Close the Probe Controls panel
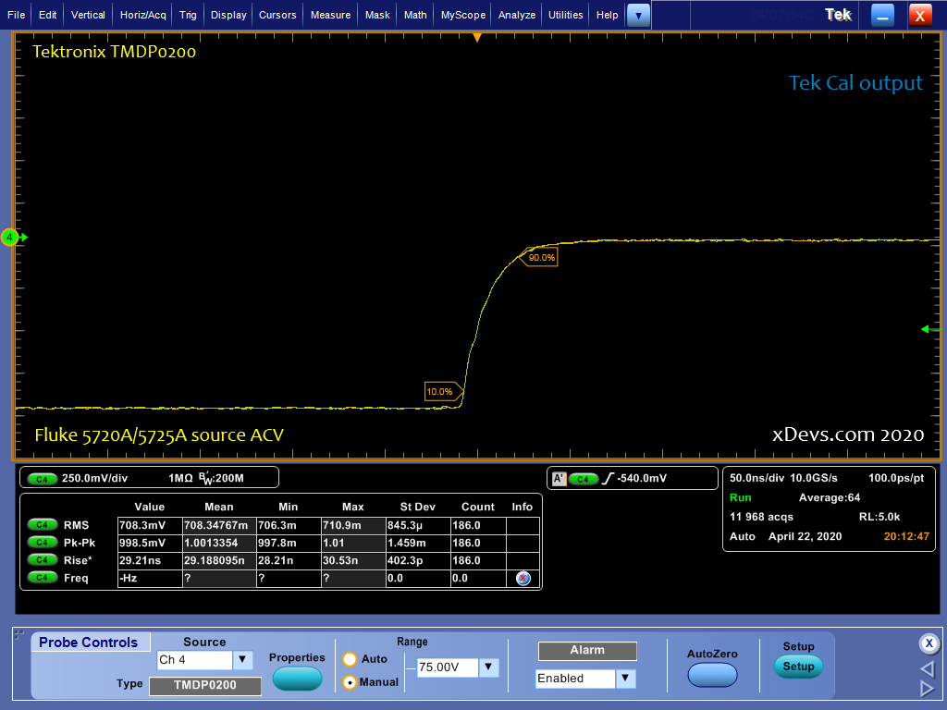 (x=929, y=643)
